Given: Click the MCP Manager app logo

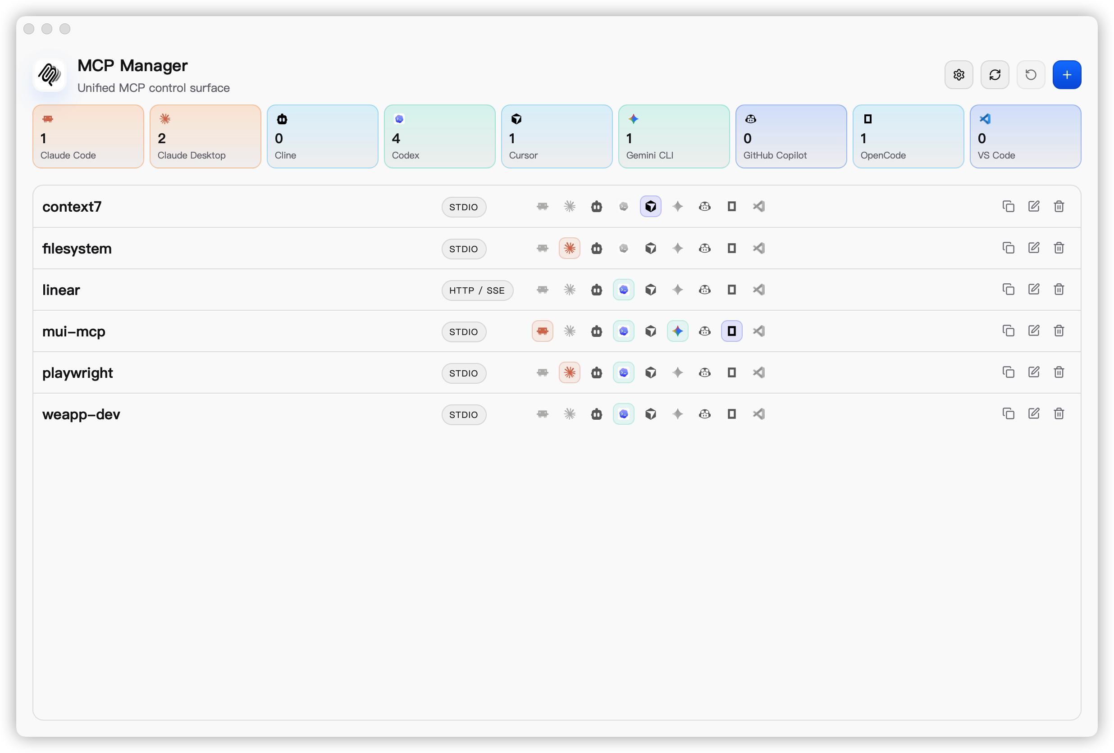Looking at the screenshot, I should pyautogui.click(x=50, y=75).
